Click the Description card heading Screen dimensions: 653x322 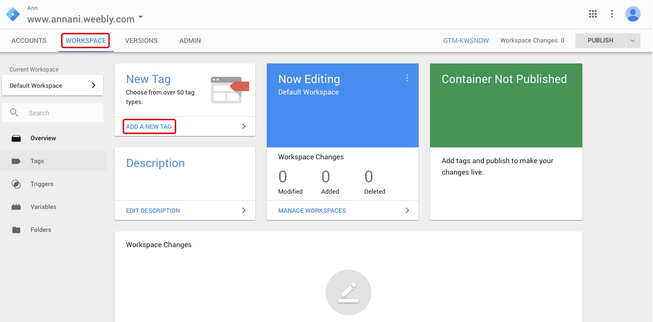point(155,163)
